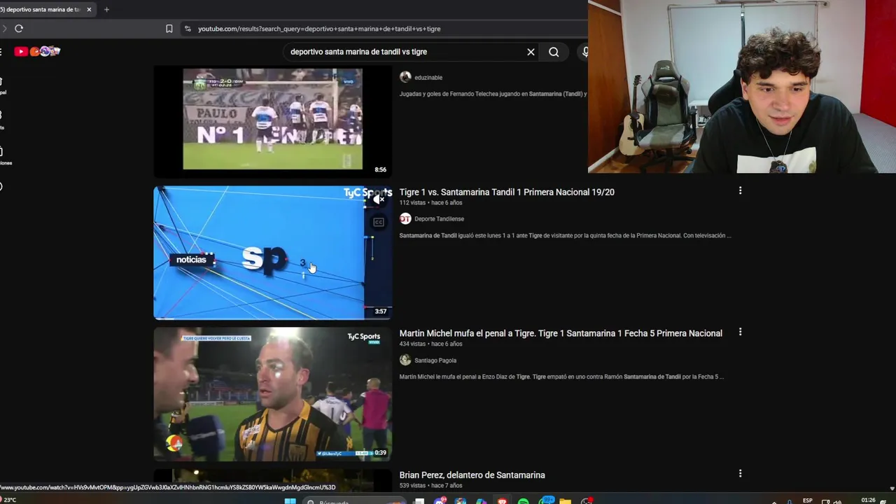Click the bookmark icon in address bar
896x504 pixels.
click(x=169, y=29)
